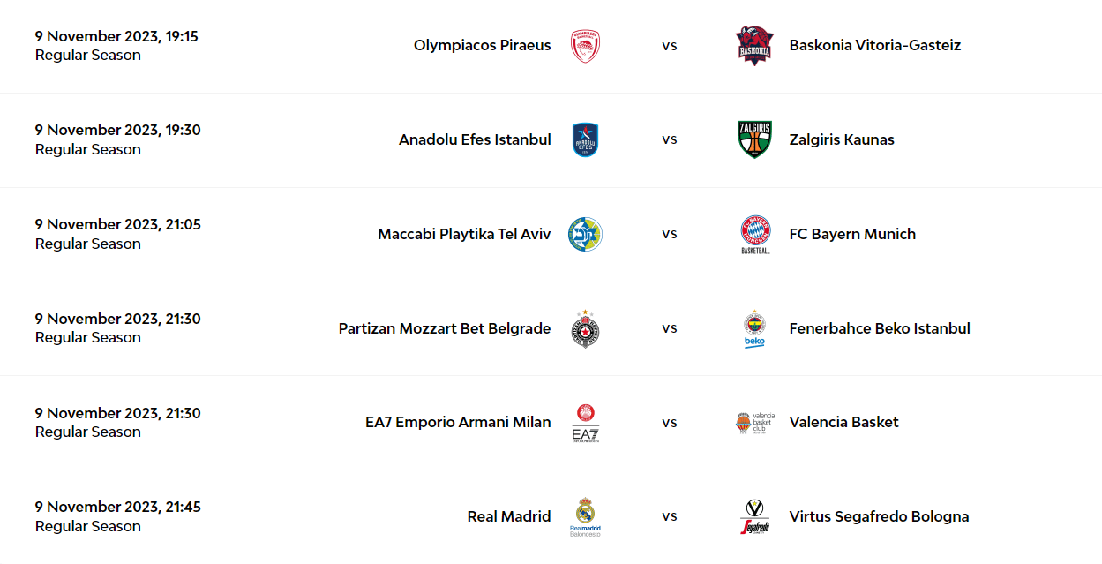Image resolution: width=1102 pixels, height=564 pixels.
Task: Select the Real Madrid team name
Action: (x=509, y=516)
